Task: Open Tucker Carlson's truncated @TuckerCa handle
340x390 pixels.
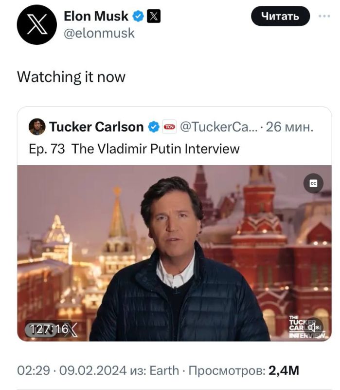Action: (217, 126)
